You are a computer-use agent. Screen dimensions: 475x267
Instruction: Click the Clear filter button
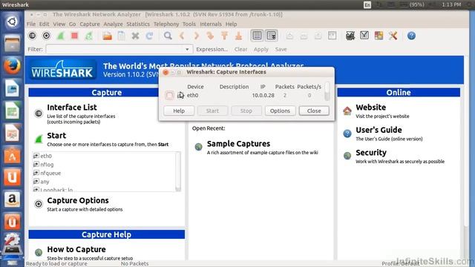(x=240, y=50)
